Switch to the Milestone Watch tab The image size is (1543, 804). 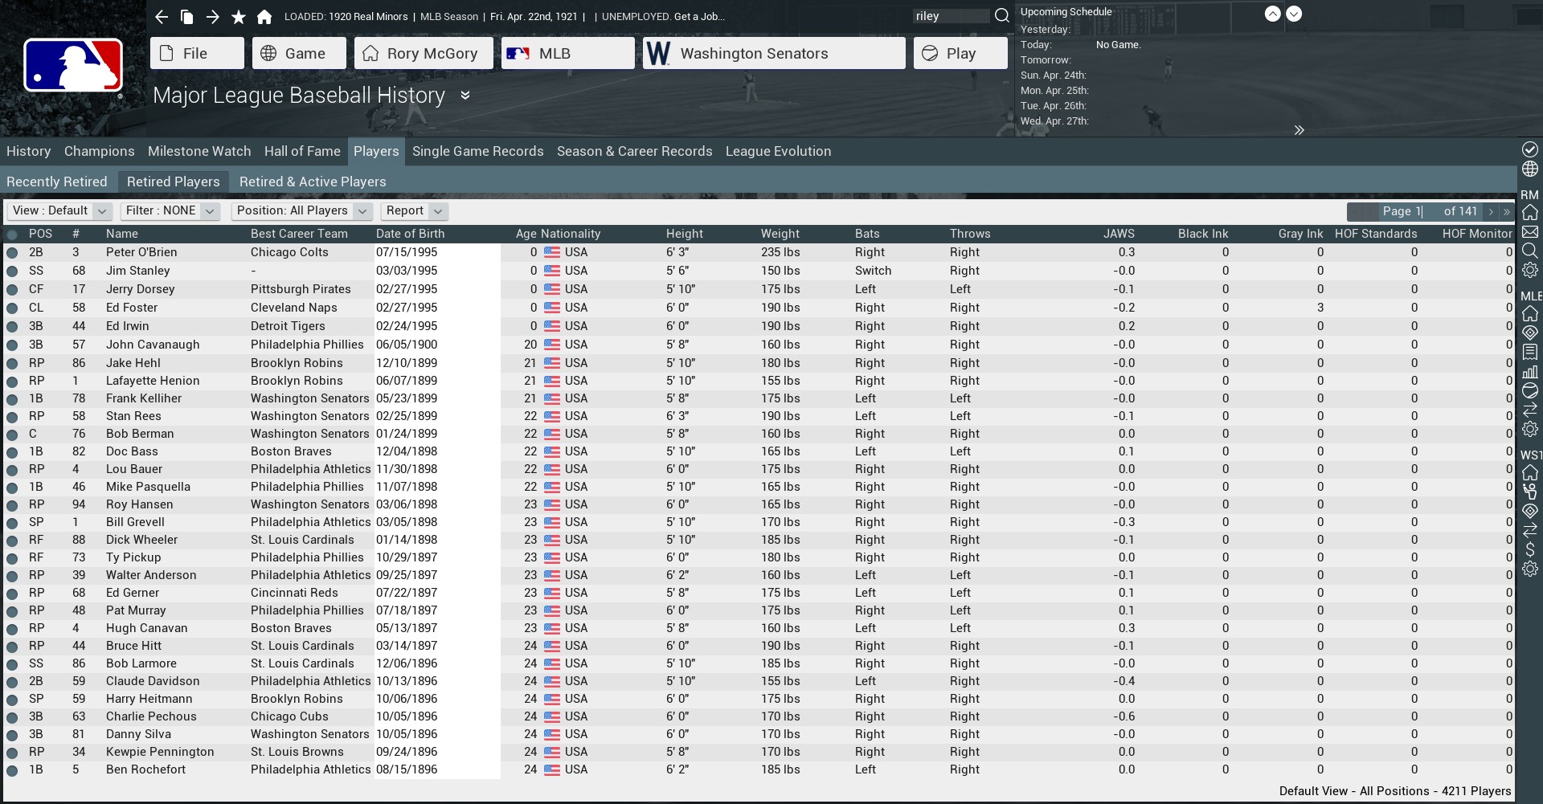tap(199, 151)
